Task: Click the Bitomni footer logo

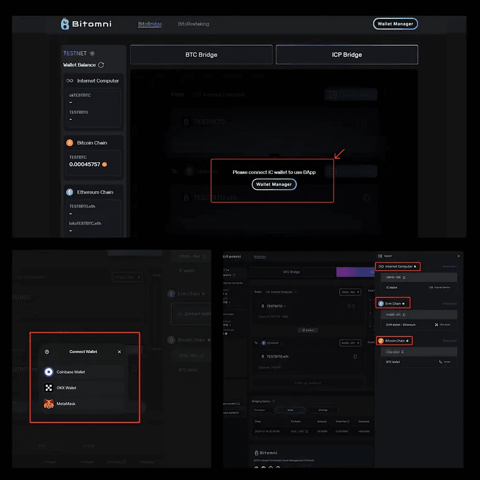Action: click(x=266, y=453)
